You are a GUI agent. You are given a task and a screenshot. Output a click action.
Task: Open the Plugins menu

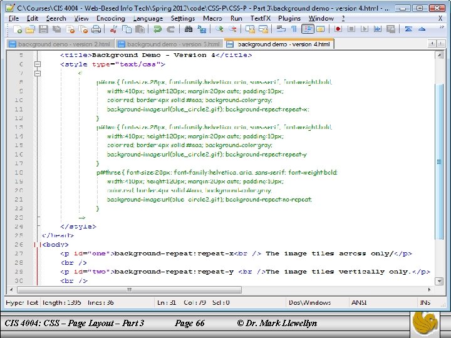coord(289,18)
